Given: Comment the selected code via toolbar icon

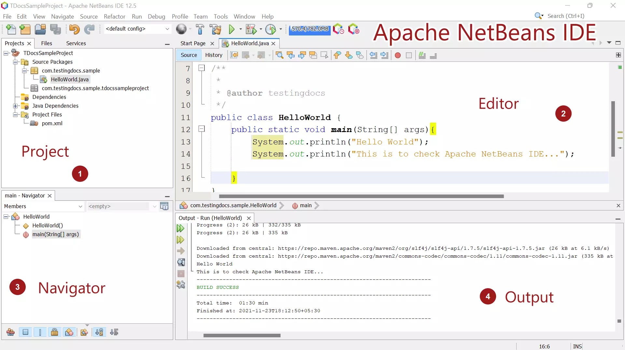Looking at the screenshot, I should click(x=422, y=55).
